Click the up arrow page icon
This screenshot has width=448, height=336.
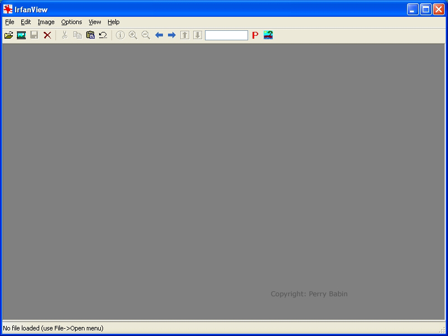(x=185, y=35)
